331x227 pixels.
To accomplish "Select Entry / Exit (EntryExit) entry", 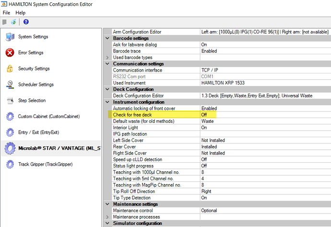I will point(39,132).
